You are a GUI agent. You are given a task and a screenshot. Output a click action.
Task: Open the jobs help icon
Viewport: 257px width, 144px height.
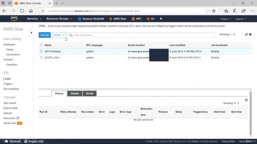click(x=250, y=34)
